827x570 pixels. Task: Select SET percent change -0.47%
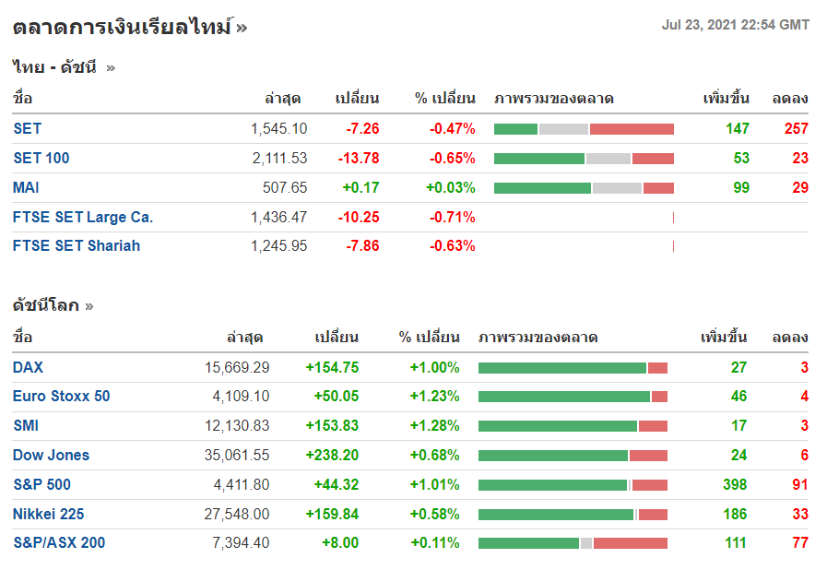tap(453, 128)
